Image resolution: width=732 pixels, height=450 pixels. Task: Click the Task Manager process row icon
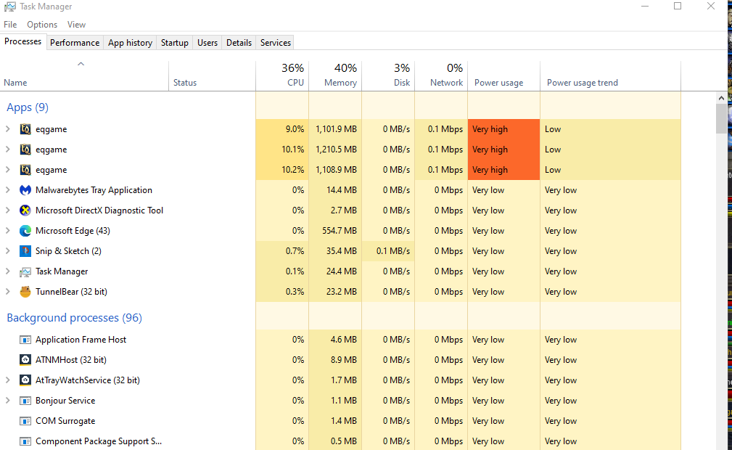[x=25, y=271]
